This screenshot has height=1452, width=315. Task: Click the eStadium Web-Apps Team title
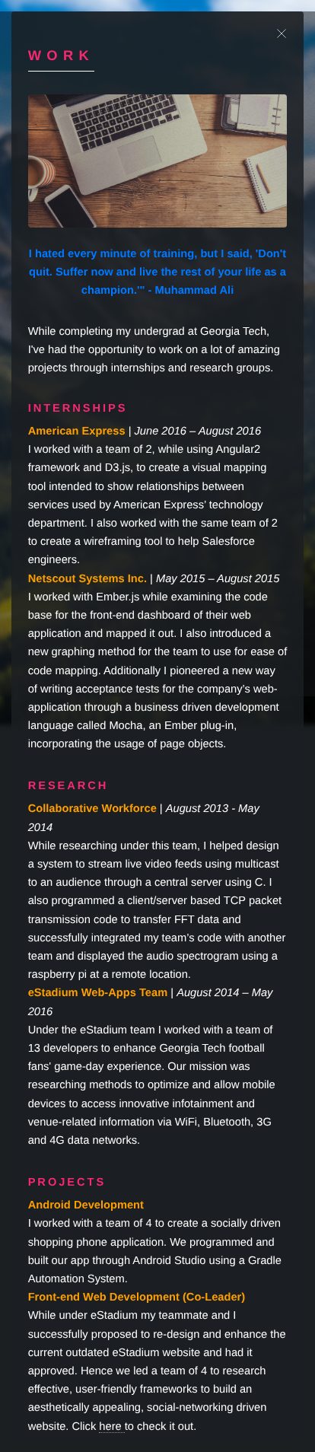pos(97,992)
